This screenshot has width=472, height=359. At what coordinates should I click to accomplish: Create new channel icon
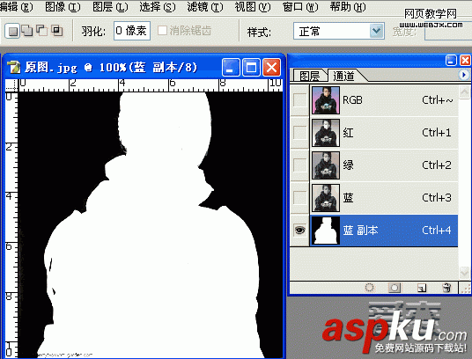click(422, 288)
